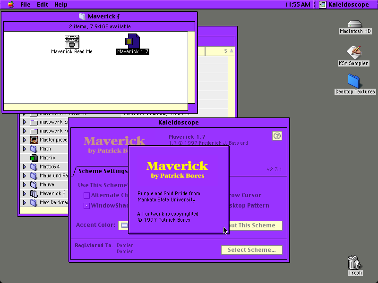
Task: Click "Mankato State University" text
Action: pyautogui.click(x=166, y=200)
